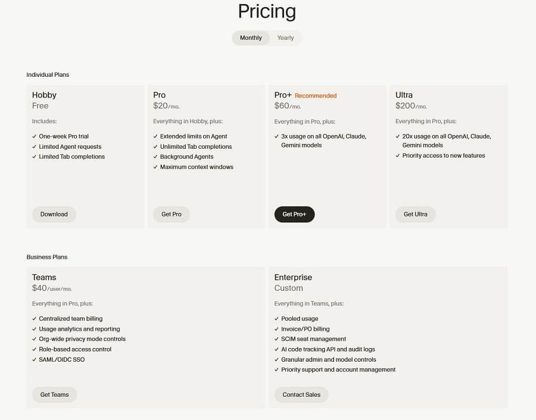Click the checkmark beside Centralized team billing
This screenshot has height=420, width=536.
coord(34,319)
